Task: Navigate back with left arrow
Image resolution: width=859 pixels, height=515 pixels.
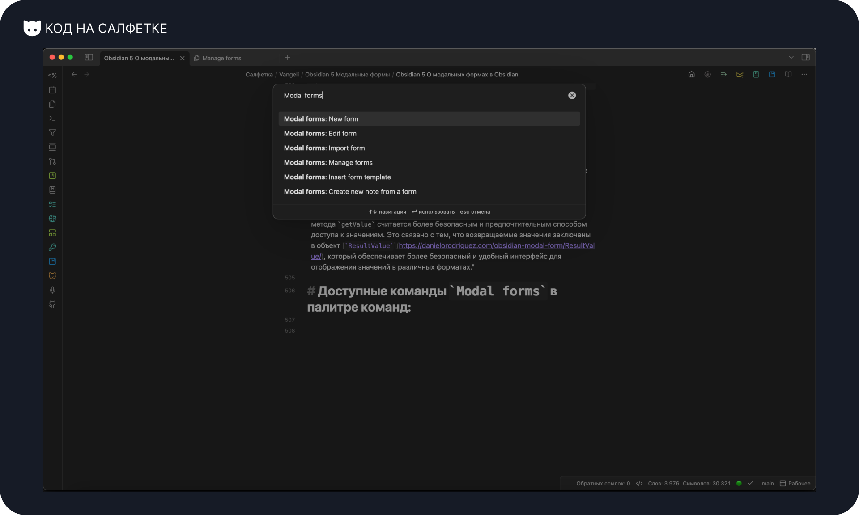Action: (x=74, y=74)
